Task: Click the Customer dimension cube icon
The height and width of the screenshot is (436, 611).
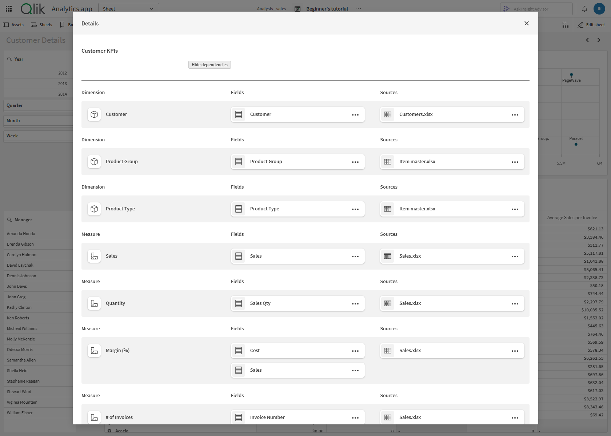Action: click(x=94, y=114)
